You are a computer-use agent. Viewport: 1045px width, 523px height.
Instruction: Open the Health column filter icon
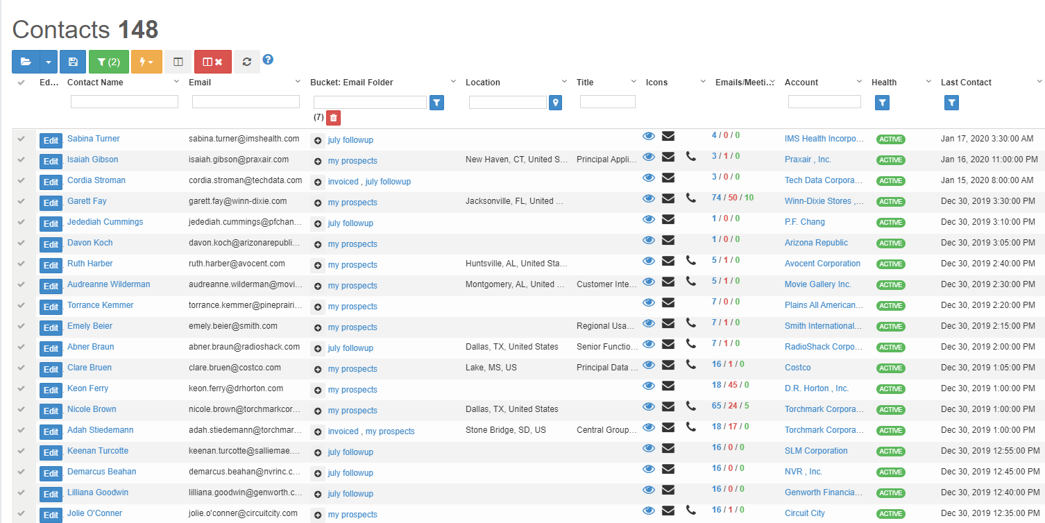[882, 103]
